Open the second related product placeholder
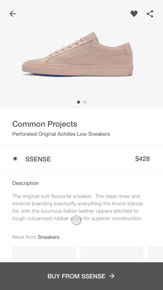163x290 pixels. tap(112, 254)
